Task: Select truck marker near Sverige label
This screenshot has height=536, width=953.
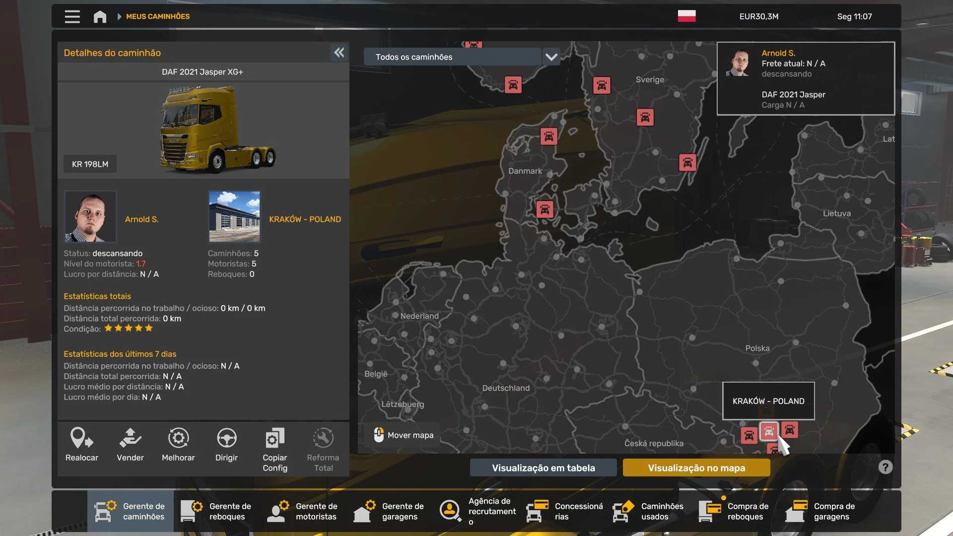Action: click(602, 85)
